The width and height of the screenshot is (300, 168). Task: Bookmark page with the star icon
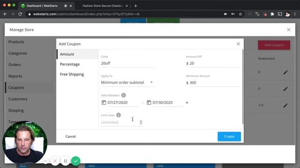click(x=240, y=14)
